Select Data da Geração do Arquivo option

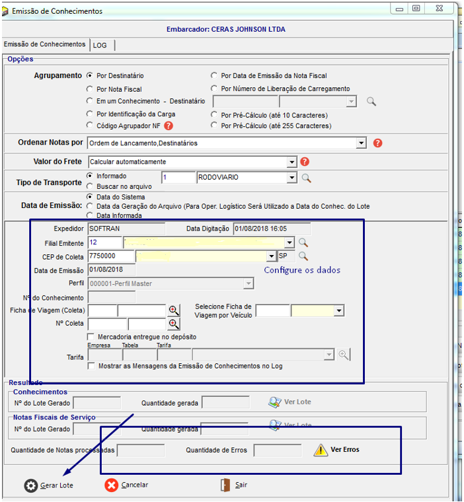click(x=90, y=206)
